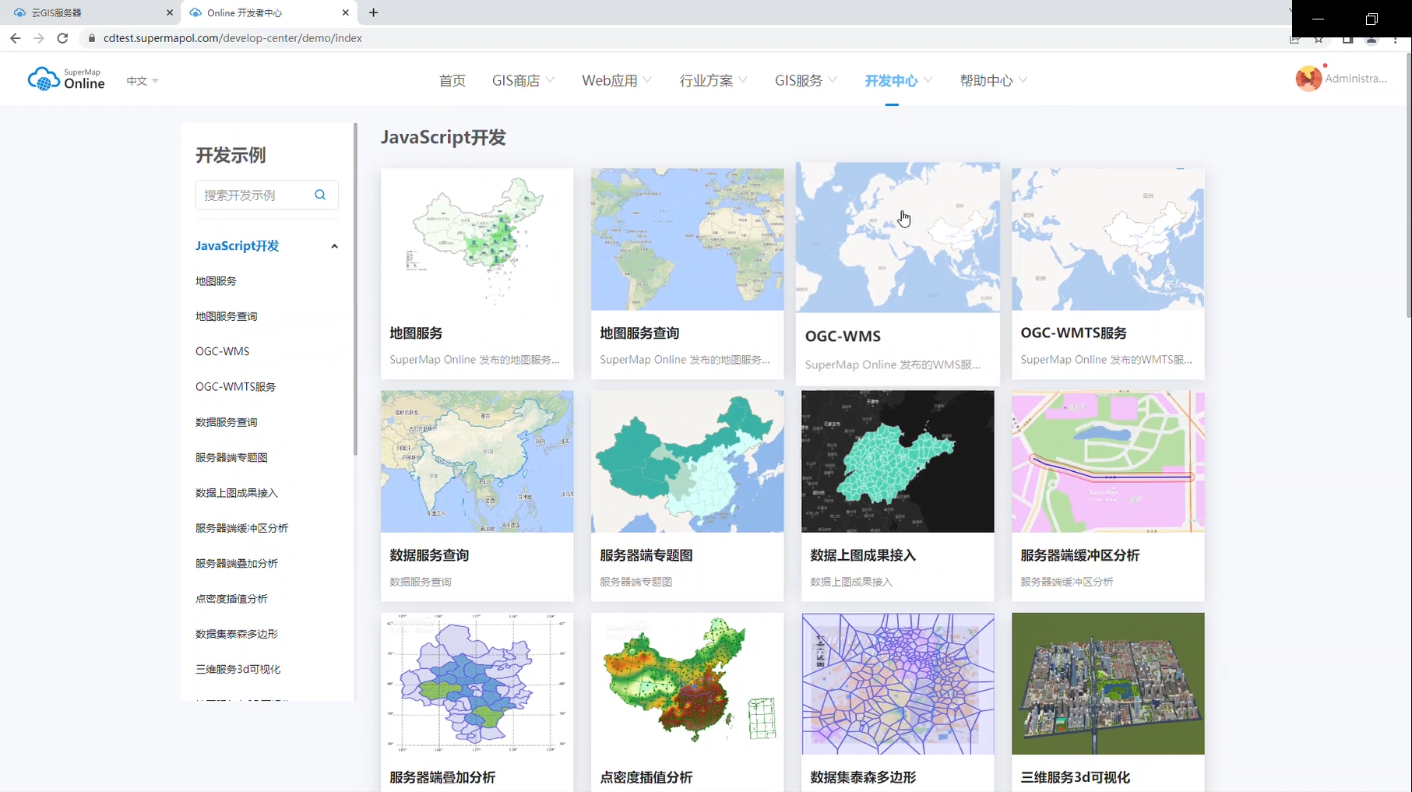Click the sidebar list scrollbar

pyautogui.click(x=355, y=289)
